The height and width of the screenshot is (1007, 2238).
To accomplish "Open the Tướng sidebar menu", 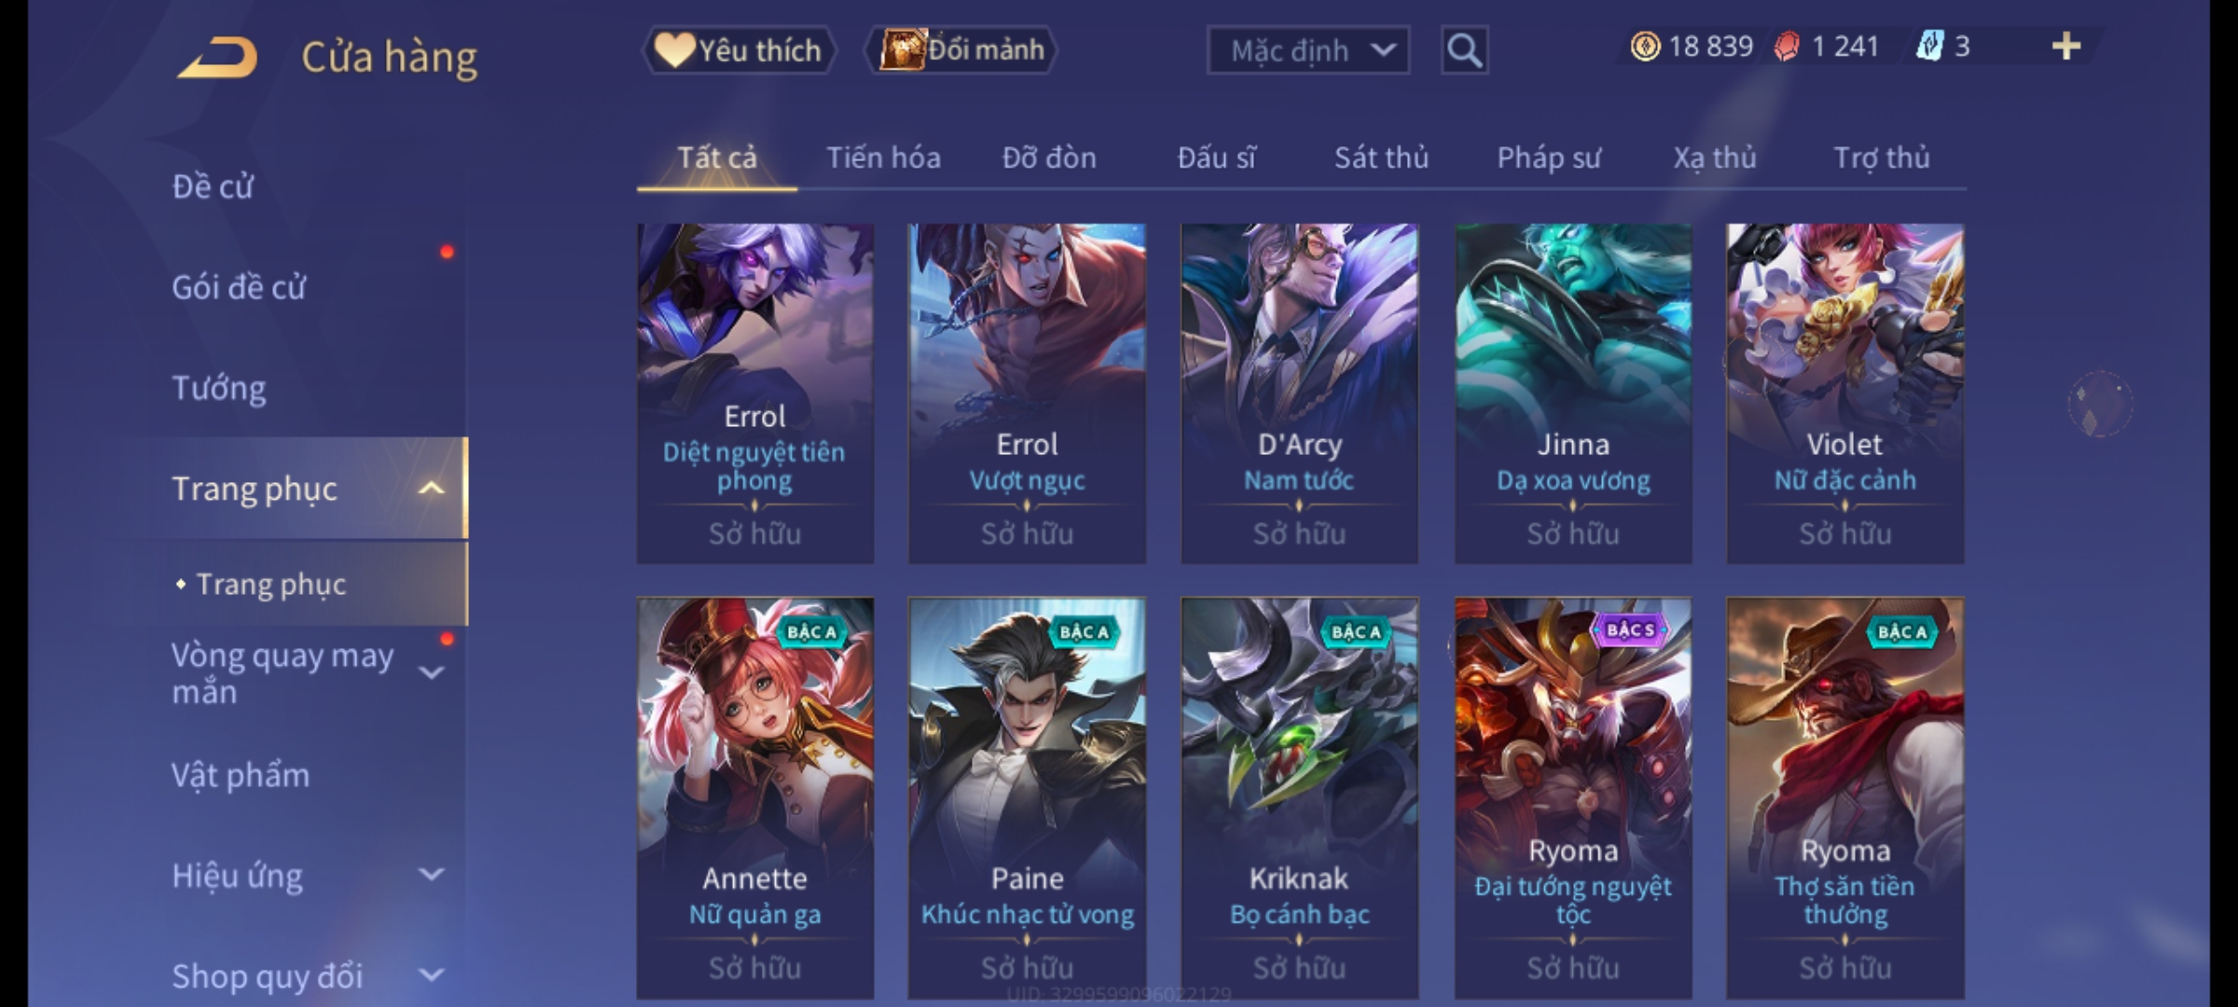I will click(x=218, y=388).
